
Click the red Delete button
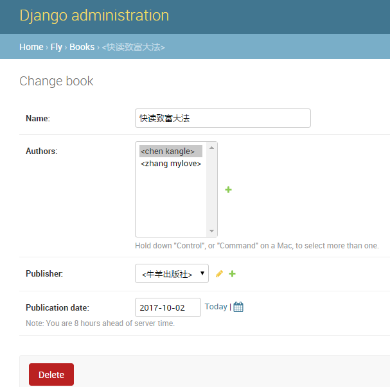(x=51, y=374)
